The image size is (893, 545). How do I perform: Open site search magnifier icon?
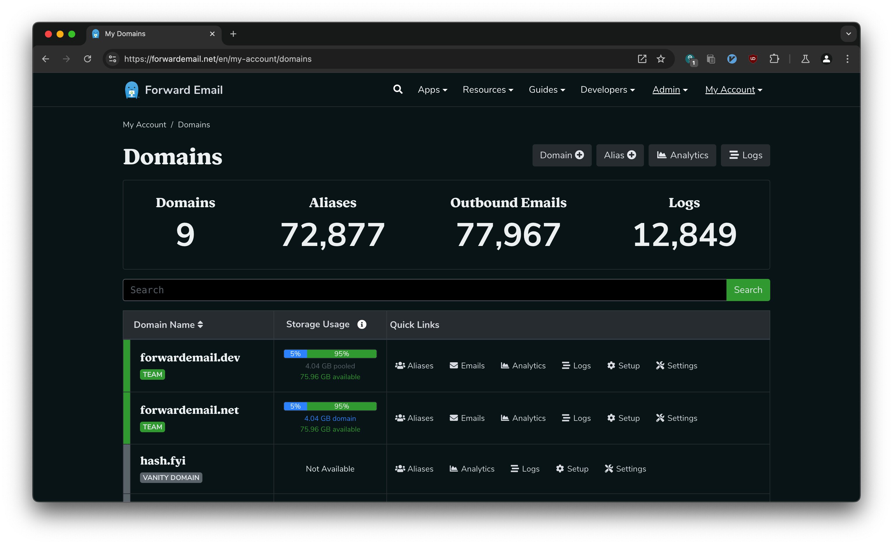click(x=398, y=89)
